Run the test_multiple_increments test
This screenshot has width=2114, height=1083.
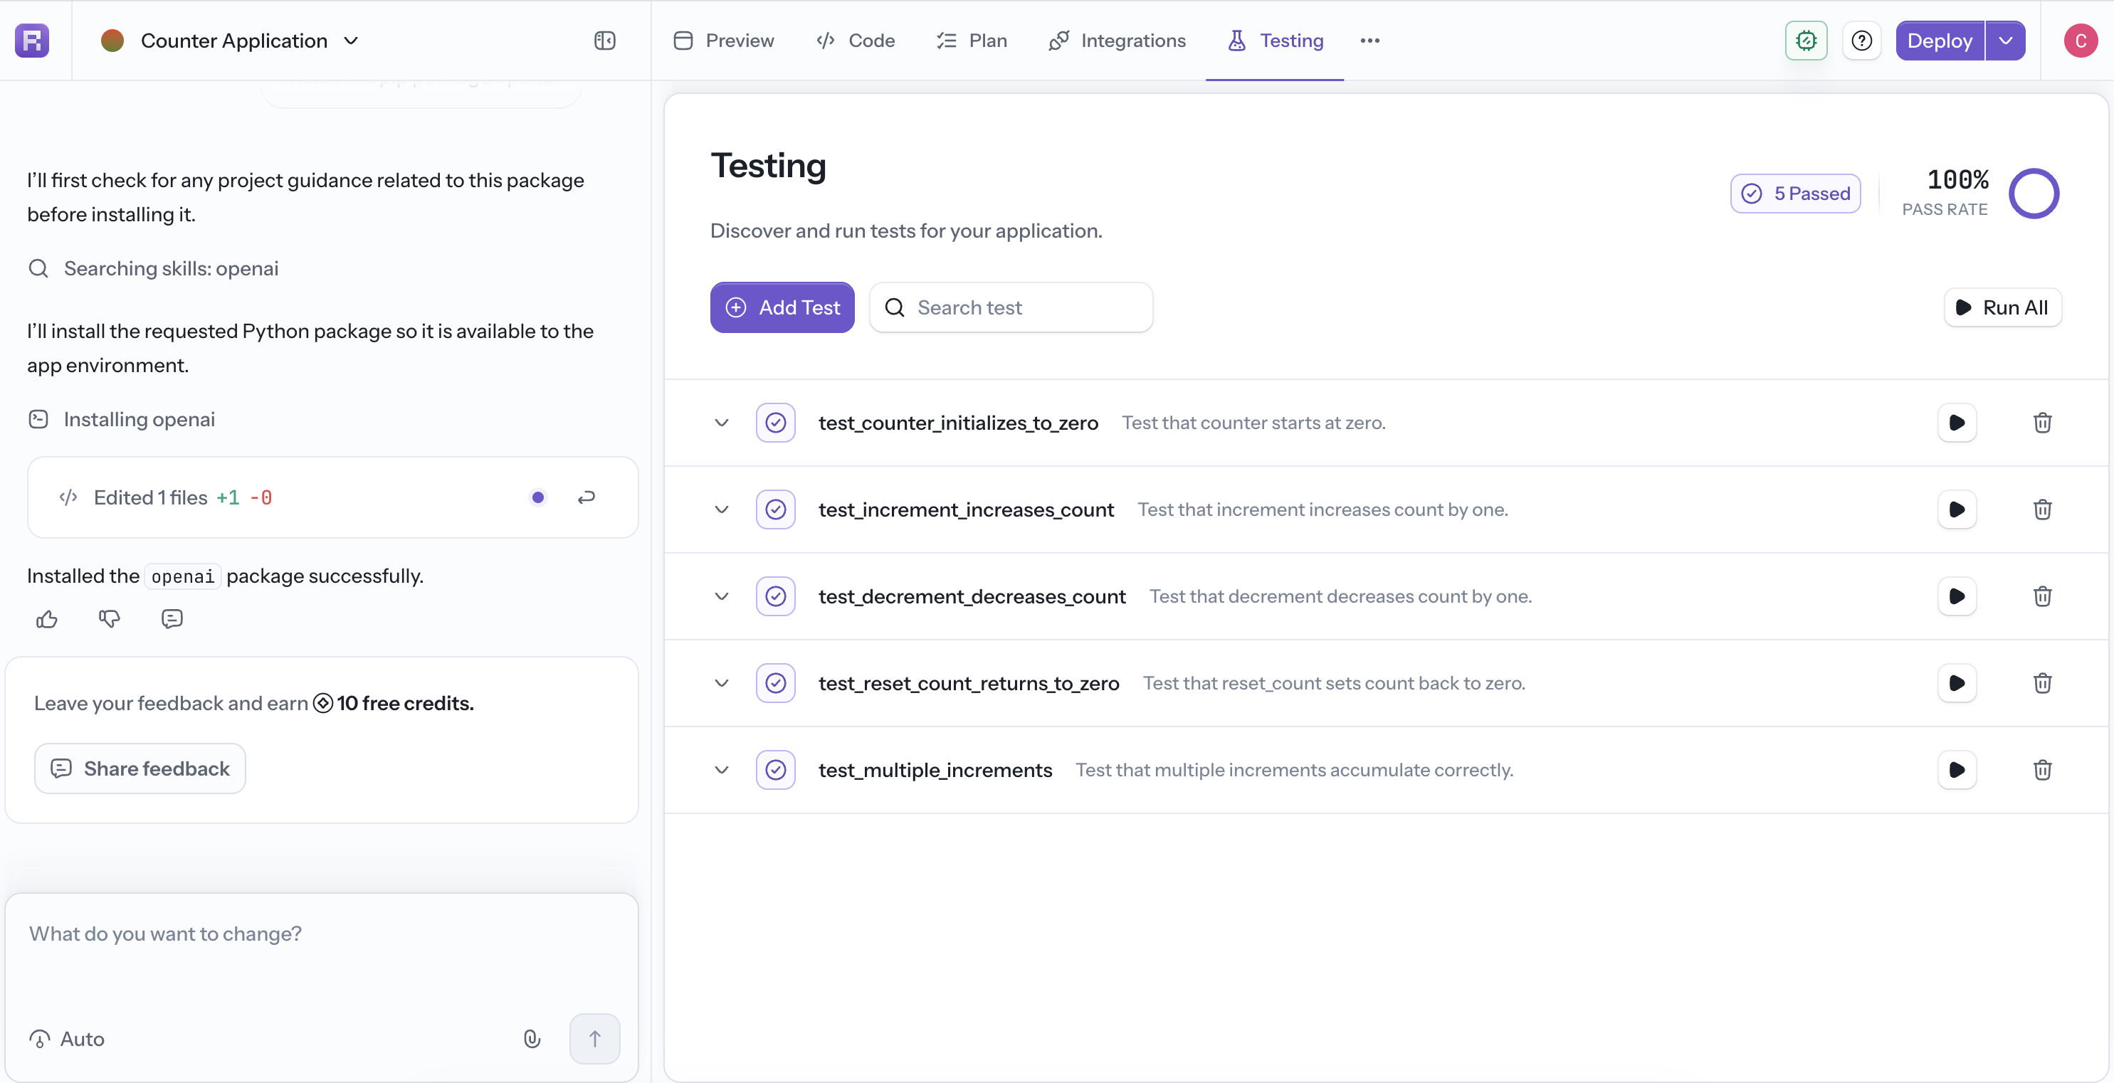tap(1957, 771)
